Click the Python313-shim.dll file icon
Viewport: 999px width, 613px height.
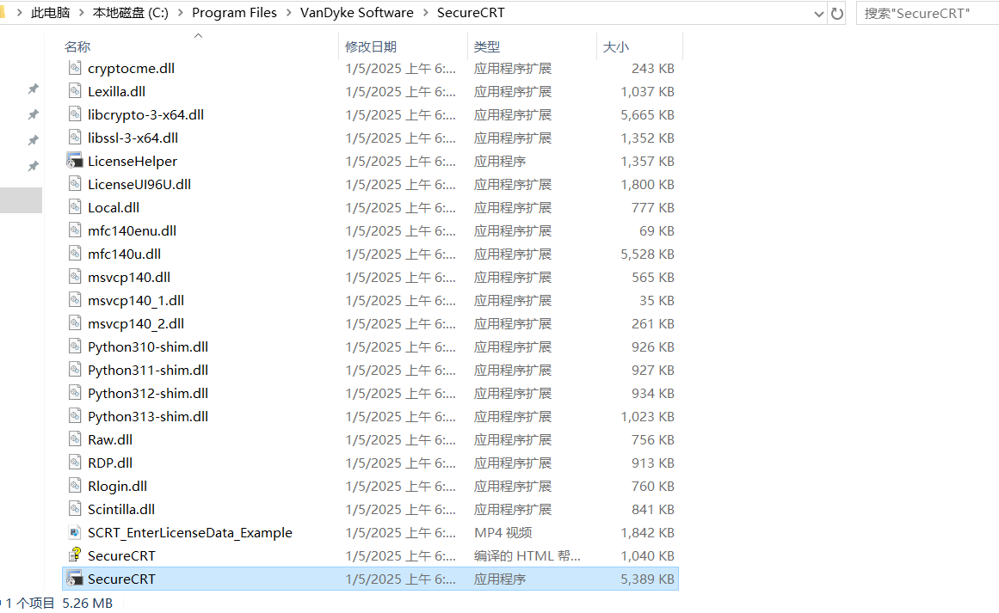(75, 416)
